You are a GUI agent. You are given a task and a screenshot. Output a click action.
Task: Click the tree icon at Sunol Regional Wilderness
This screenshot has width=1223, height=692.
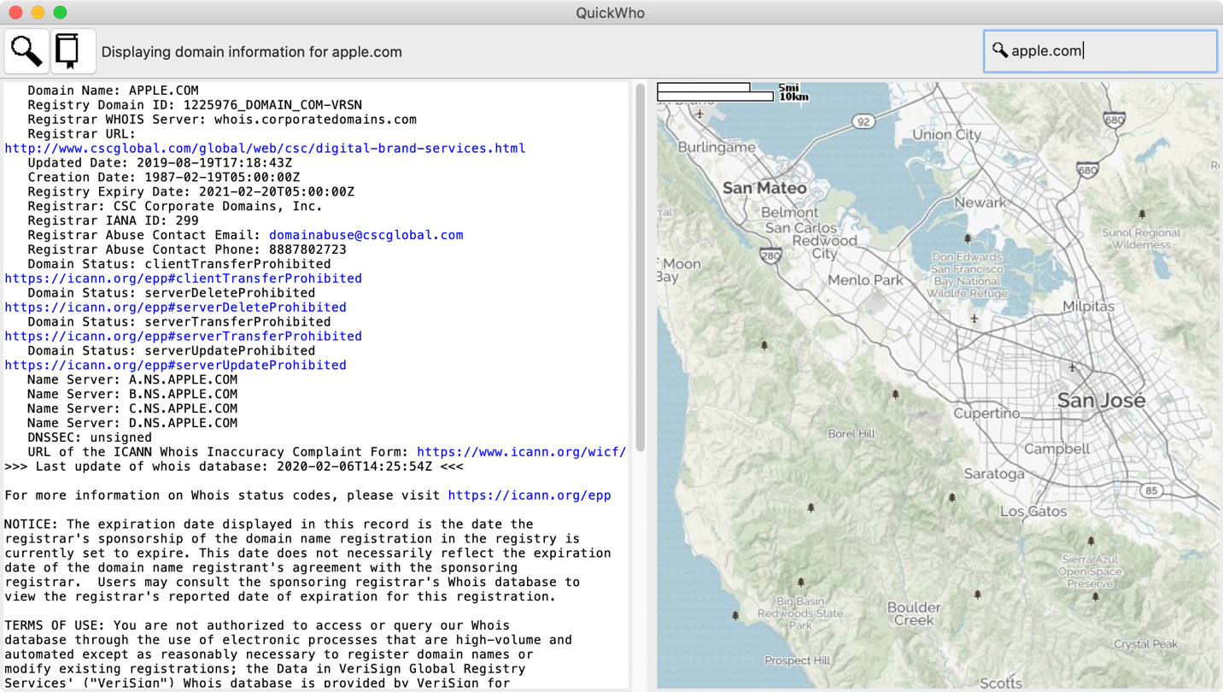pyautogui.click(x=1142, y=214)
